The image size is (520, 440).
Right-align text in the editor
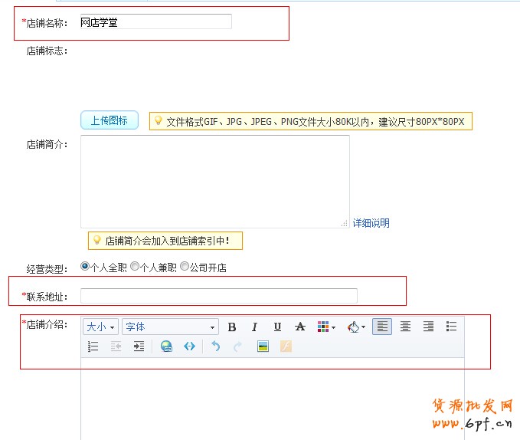click(429, 327)
